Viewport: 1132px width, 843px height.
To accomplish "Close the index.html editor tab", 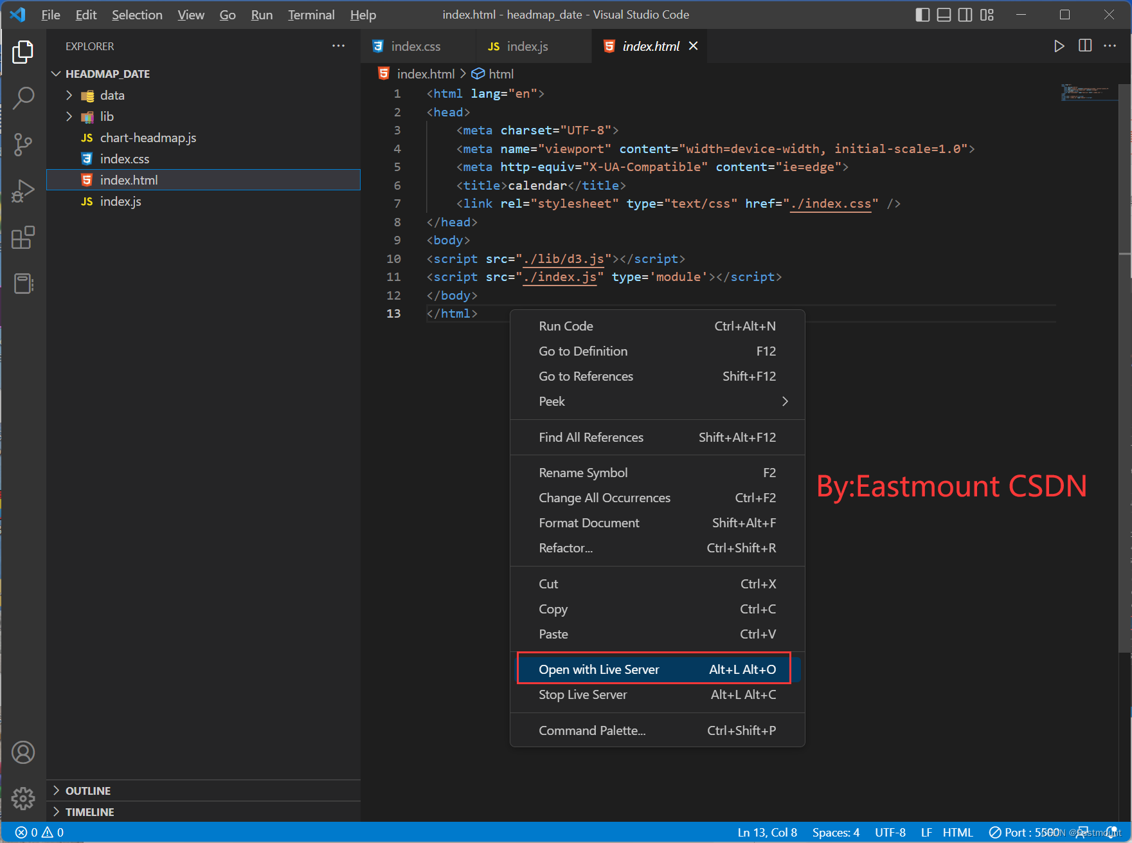I will point(694,46).
